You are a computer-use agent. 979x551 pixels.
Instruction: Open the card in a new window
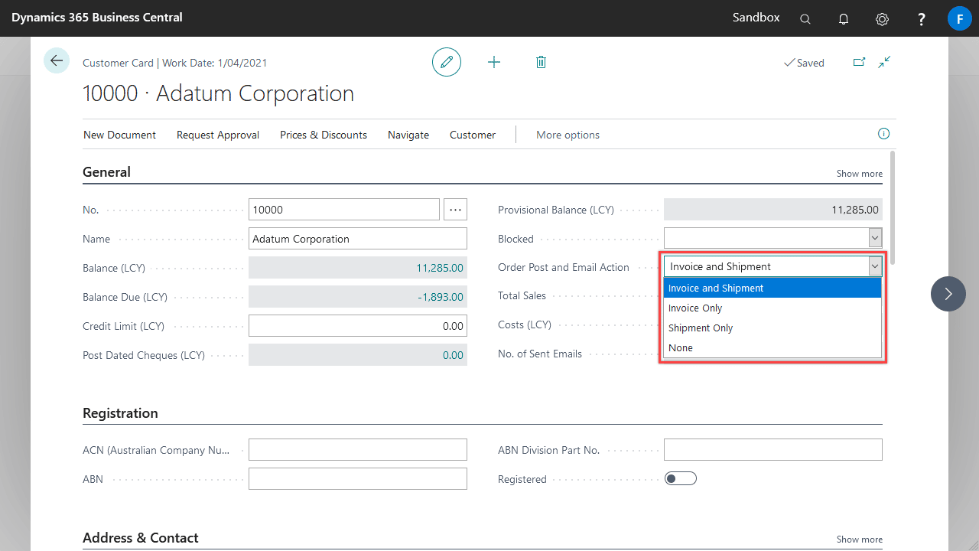click(859, 62)
